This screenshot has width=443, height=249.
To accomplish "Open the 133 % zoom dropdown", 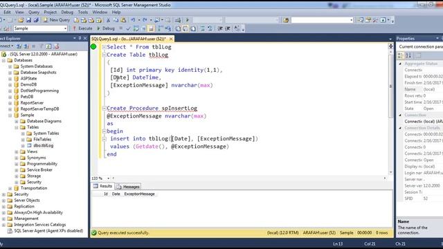I will tap(108, 178).
